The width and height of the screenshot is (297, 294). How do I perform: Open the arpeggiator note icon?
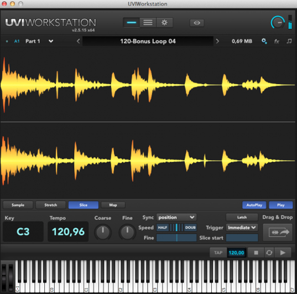pos(289,41)
